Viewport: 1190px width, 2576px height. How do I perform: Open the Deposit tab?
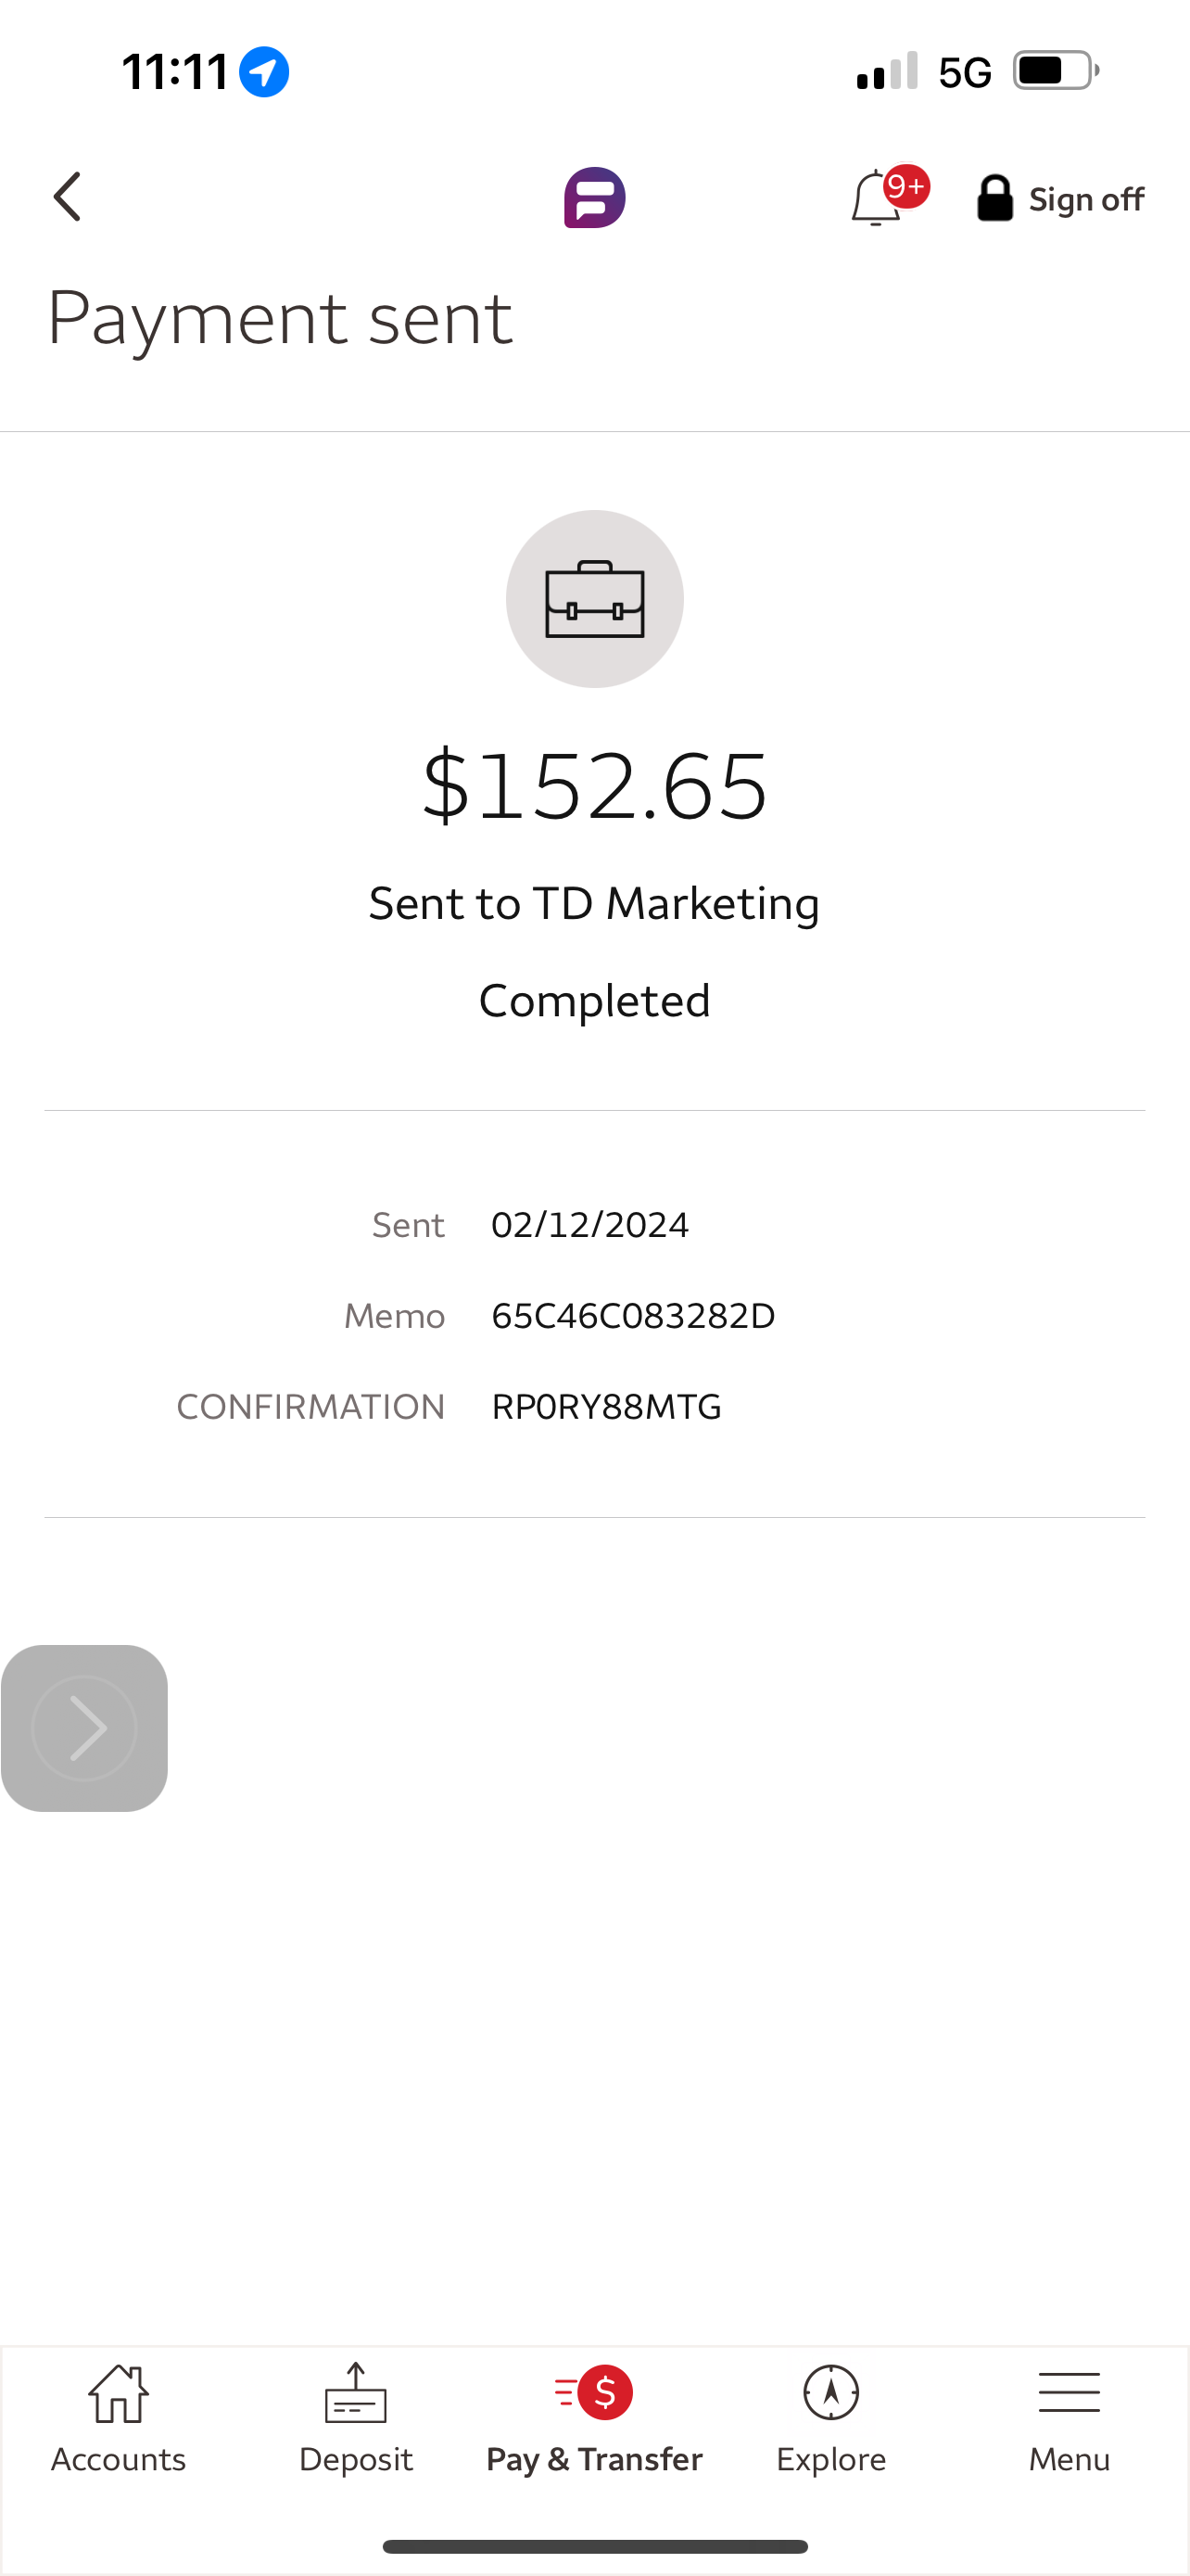click(356, 2420)
